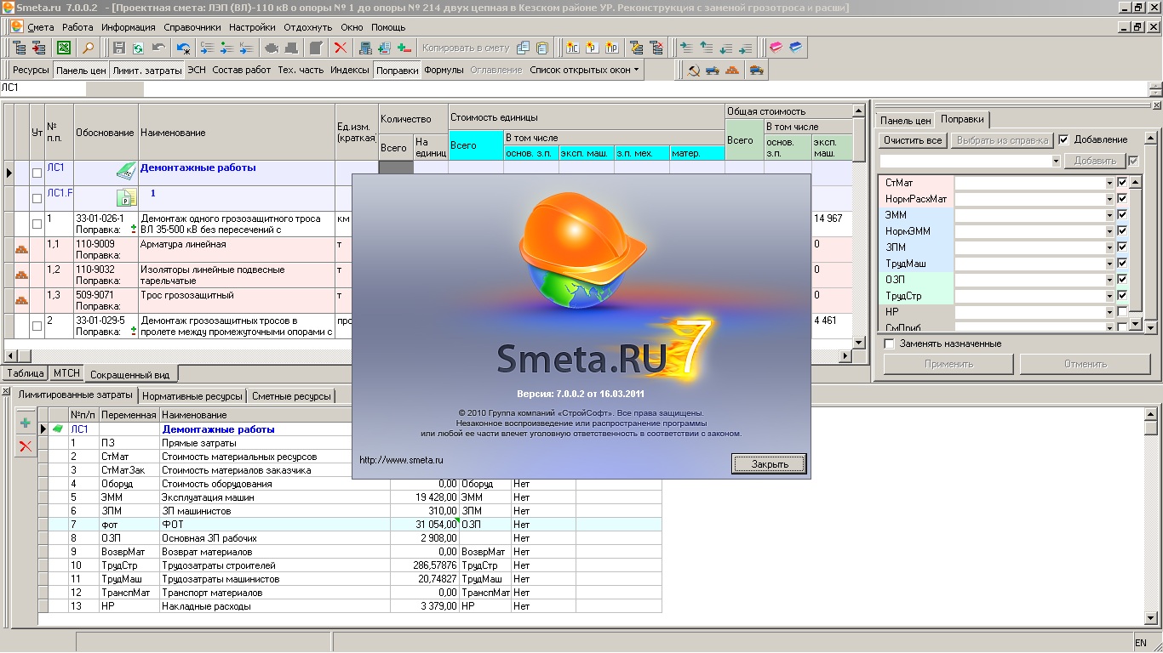Click the magnifier search icon in toolbar
Screen dimensions: 1163x653
tap(89, 48)
